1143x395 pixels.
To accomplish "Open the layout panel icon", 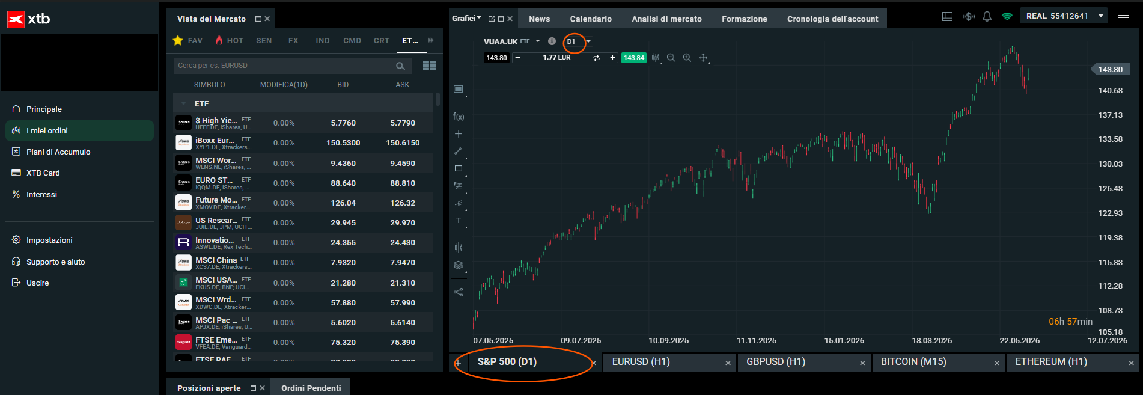I will (947, 17).
